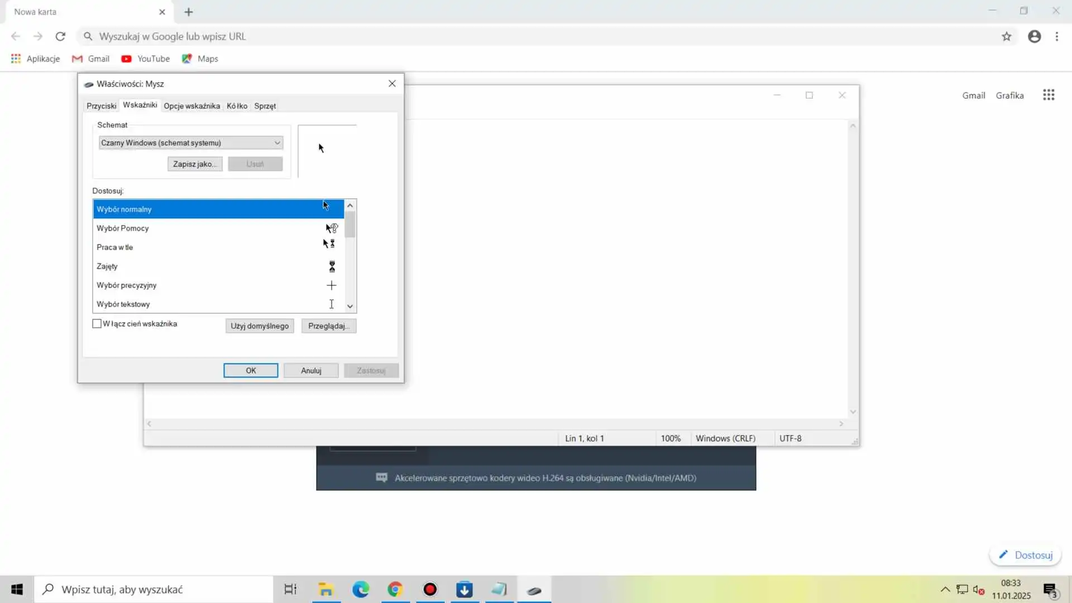
Task: Click the Przeglądaj button
Action: tap(328, 326)
